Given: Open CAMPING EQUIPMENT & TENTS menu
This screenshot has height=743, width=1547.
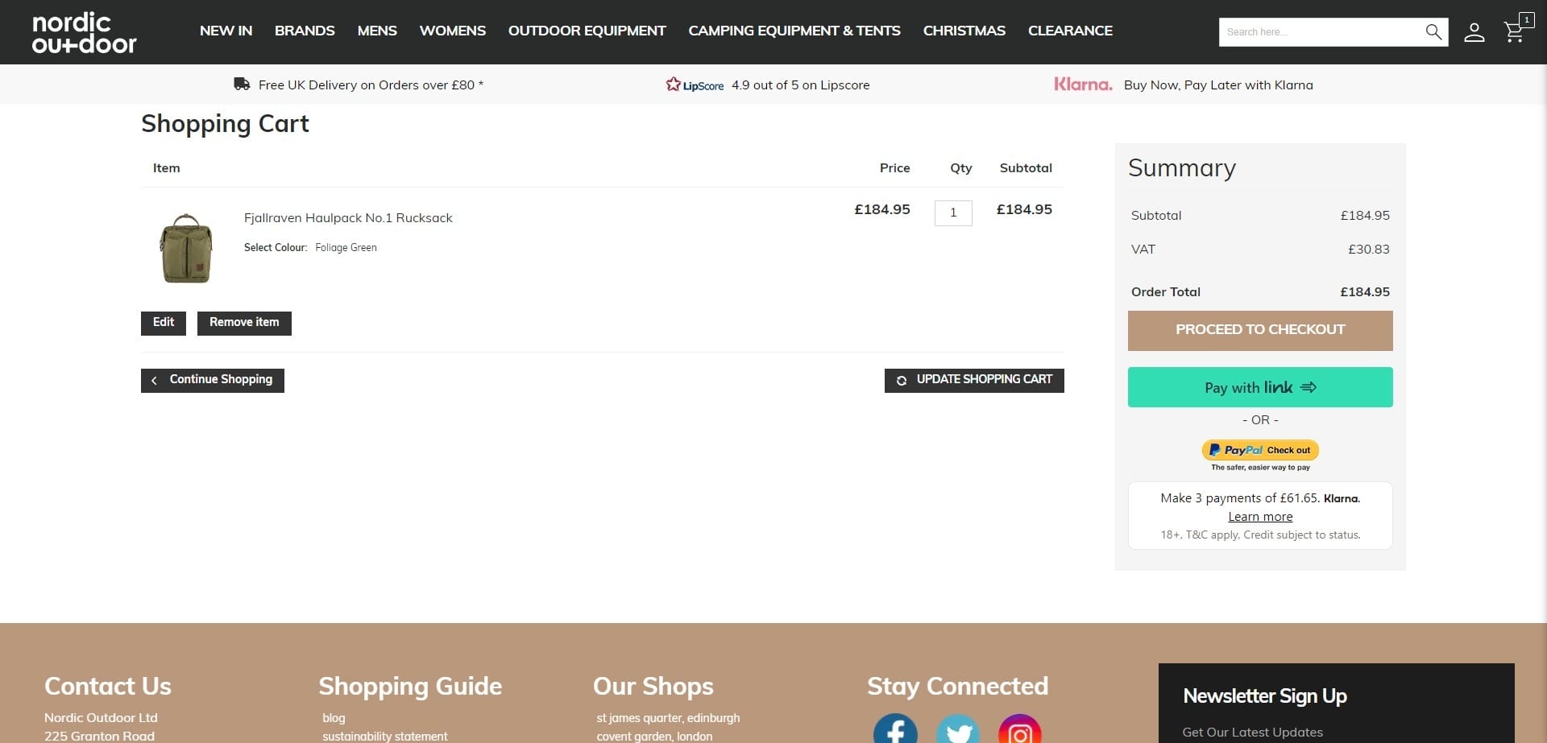Looking at the screenshot, I should 794,31.
